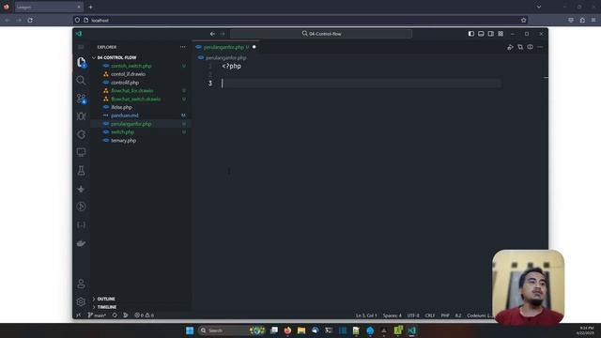Open the terminal app from taskbar
601x338 pixels.
(329, 330)
